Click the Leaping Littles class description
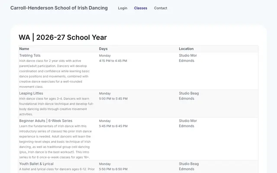 pos(56,106)
